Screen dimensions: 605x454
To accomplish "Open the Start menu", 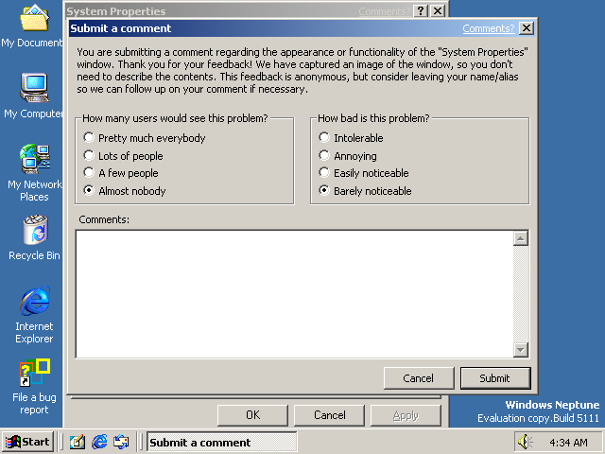I will pyautogui.click(x=27, y=442).
